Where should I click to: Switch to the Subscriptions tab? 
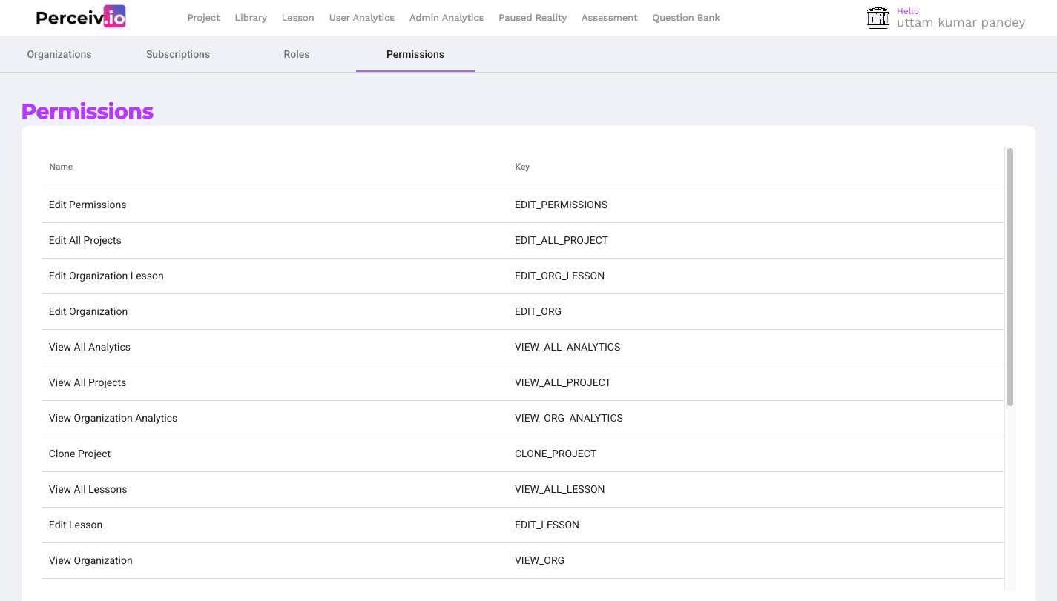pos(178,54)
